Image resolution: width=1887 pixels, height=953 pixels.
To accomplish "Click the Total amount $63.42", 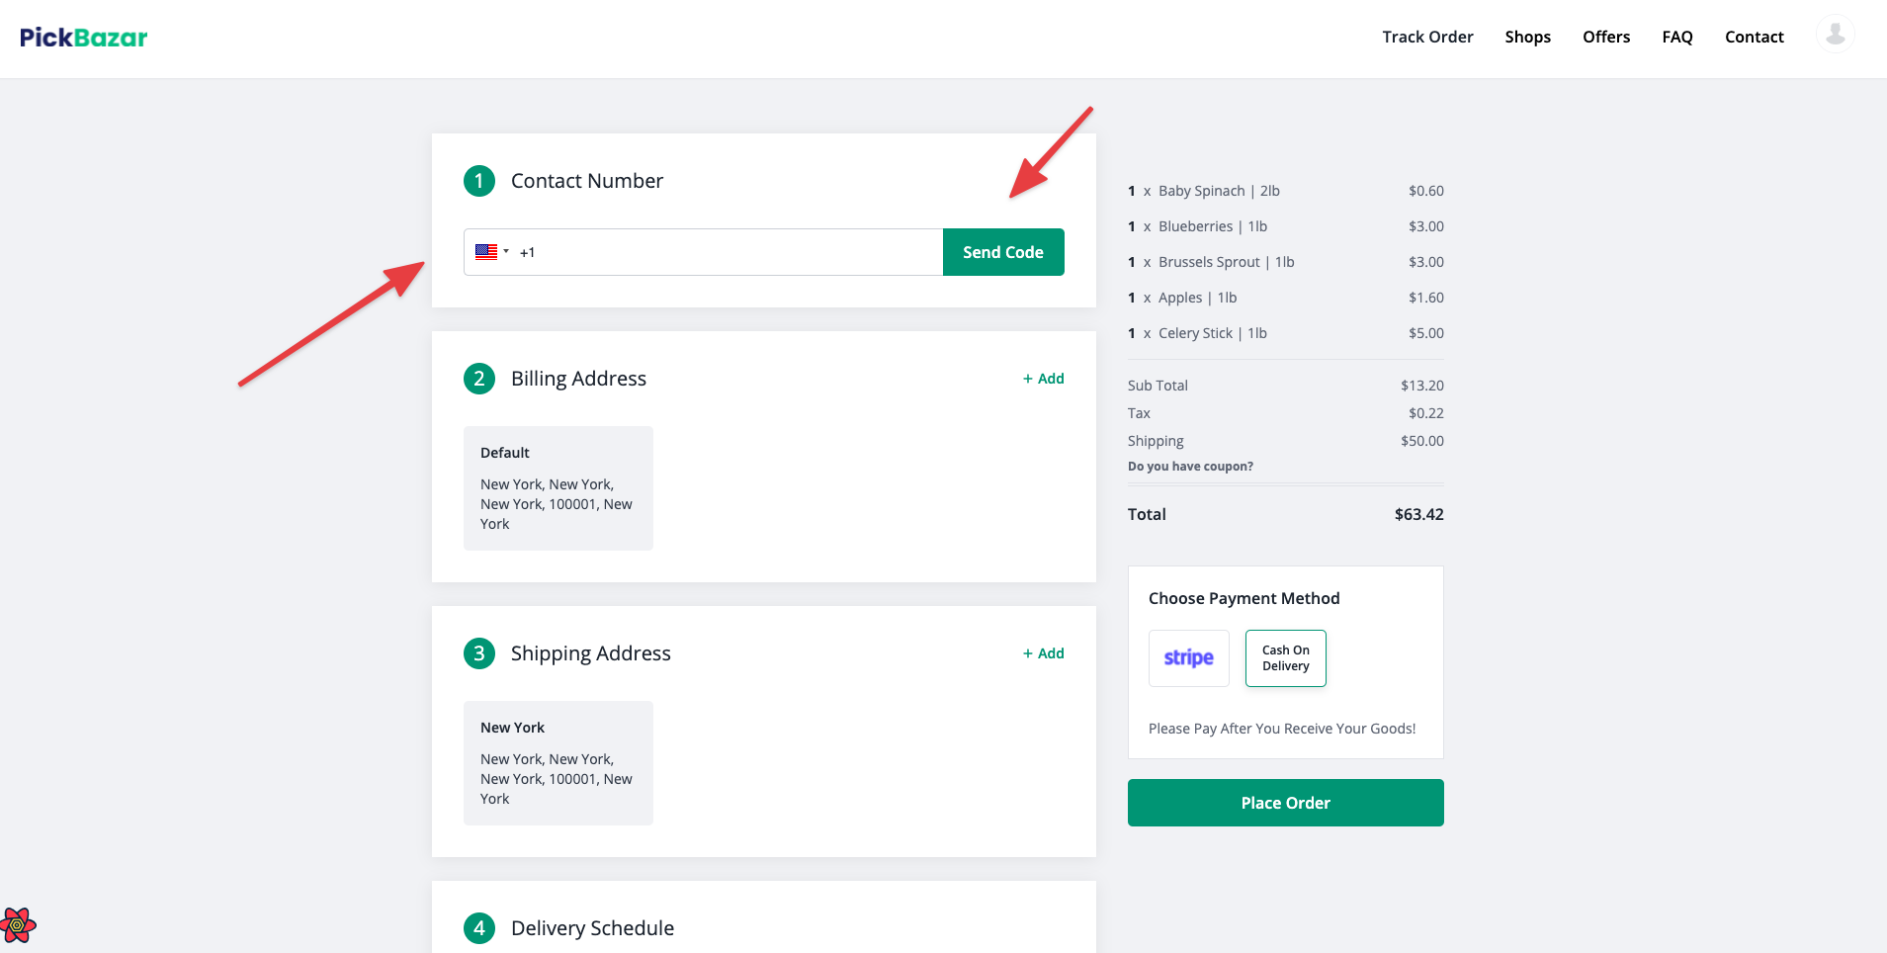I will tap(1418, 514).
